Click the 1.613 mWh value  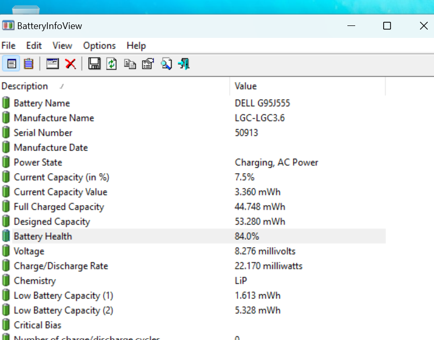(258, 295)
